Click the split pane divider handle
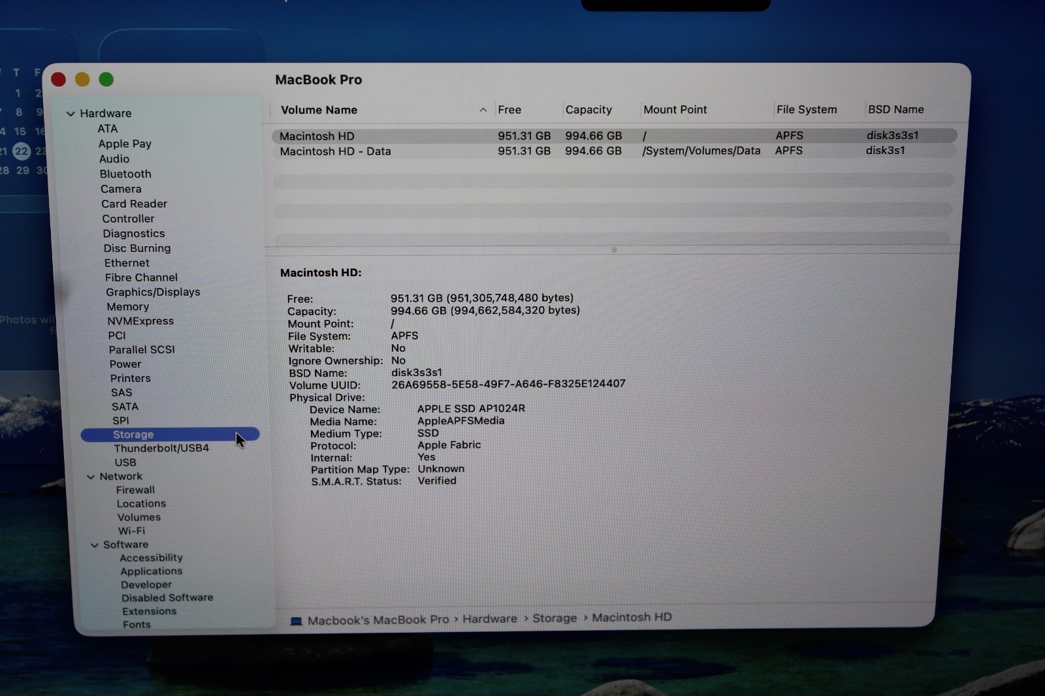The height and width of the screenshot is (696, 1045). pyautogui.click(x=614, y=249)
